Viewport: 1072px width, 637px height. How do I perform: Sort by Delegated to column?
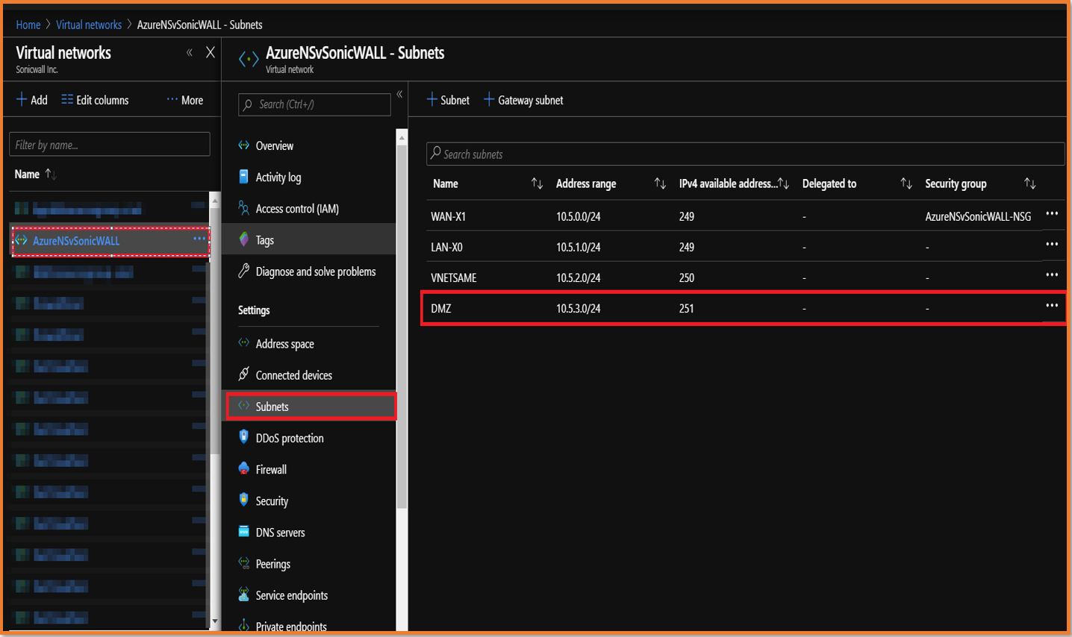click(906, 183)
